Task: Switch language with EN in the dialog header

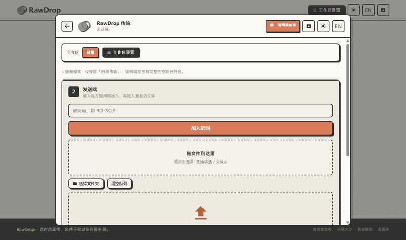Action: [x=338, y=26]
